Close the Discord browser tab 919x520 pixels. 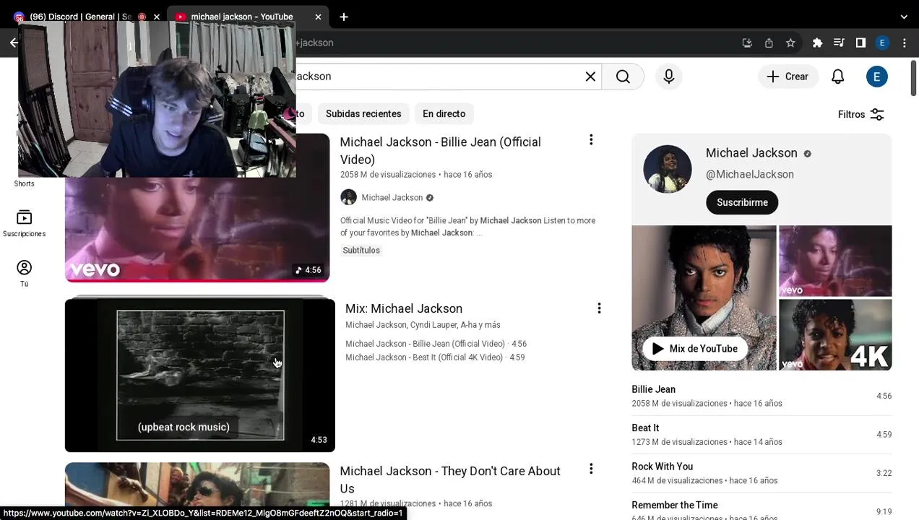[x=156, y=17]
